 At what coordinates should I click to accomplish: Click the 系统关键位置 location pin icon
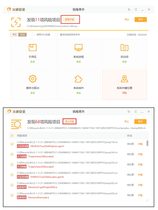(x=125, y=79)
